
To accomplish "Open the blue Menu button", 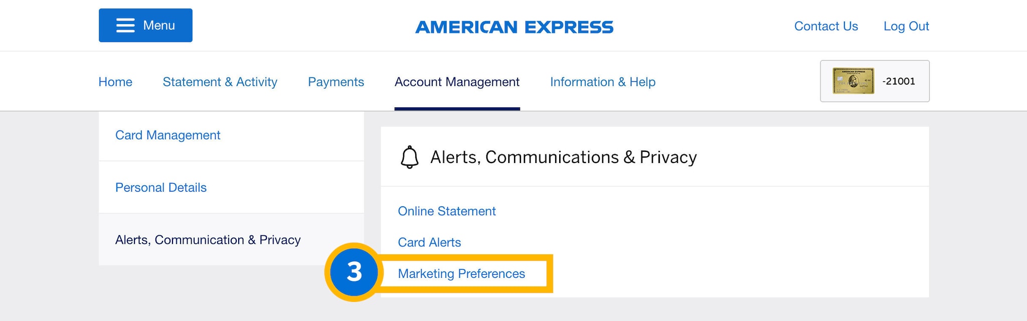I will [145, 26].
